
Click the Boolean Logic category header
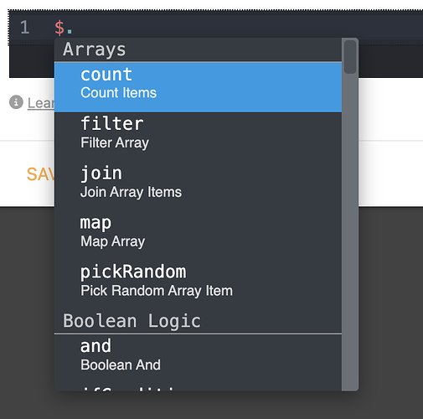[198, 321]
